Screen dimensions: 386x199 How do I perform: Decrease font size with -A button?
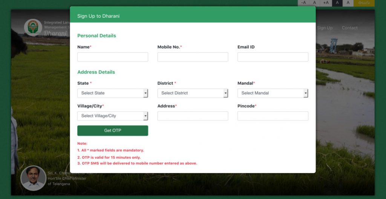[x=303, y=3]
